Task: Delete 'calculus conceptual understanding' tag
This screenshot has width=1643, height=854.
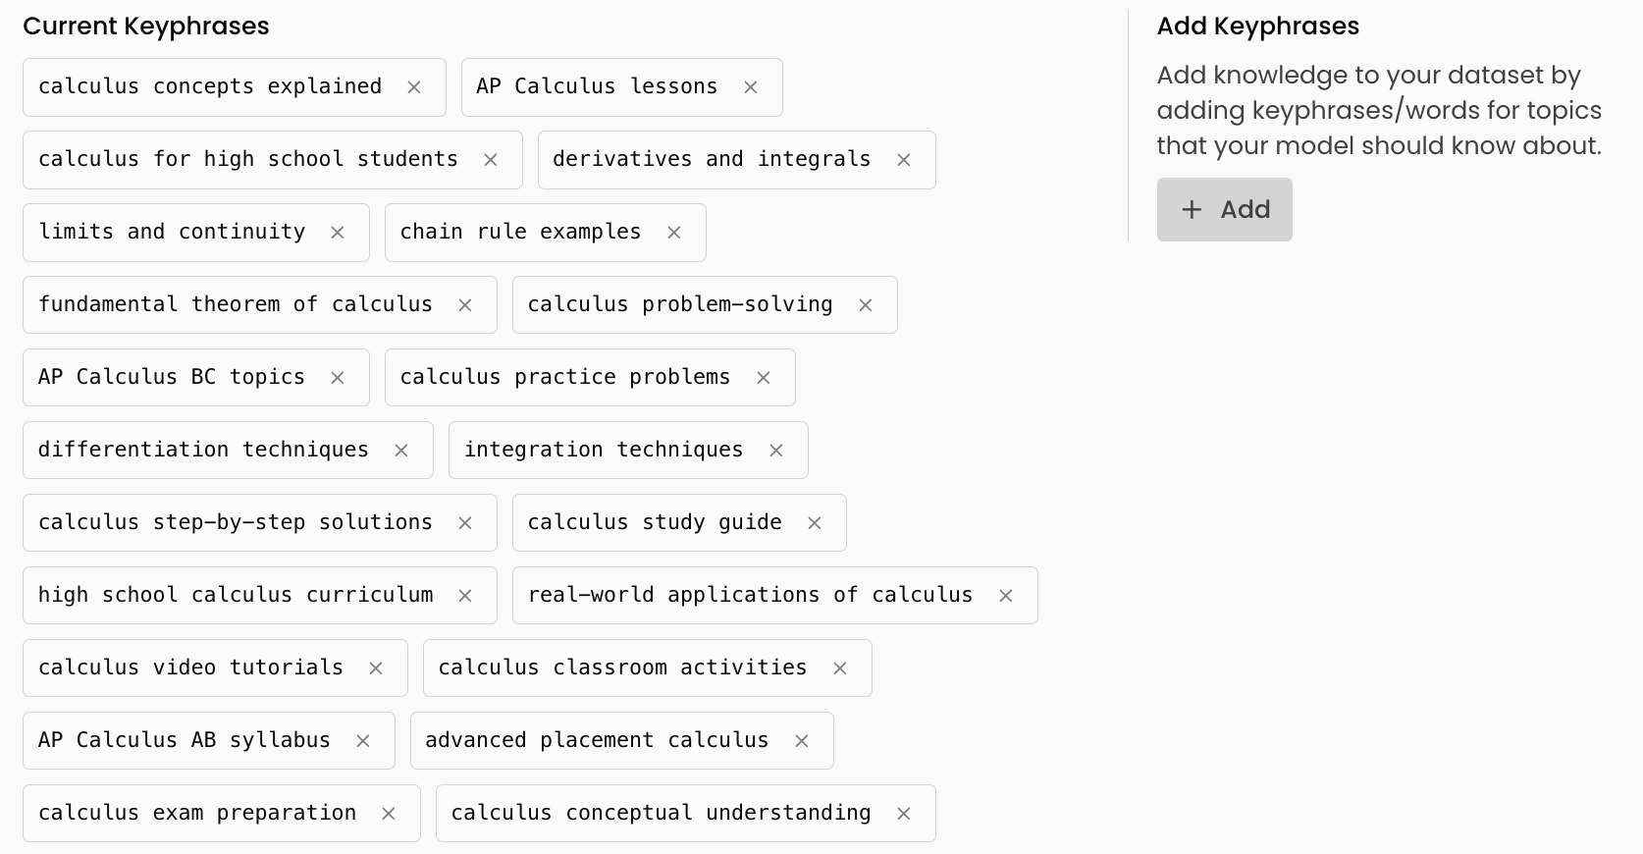Action: coord(904,814)
